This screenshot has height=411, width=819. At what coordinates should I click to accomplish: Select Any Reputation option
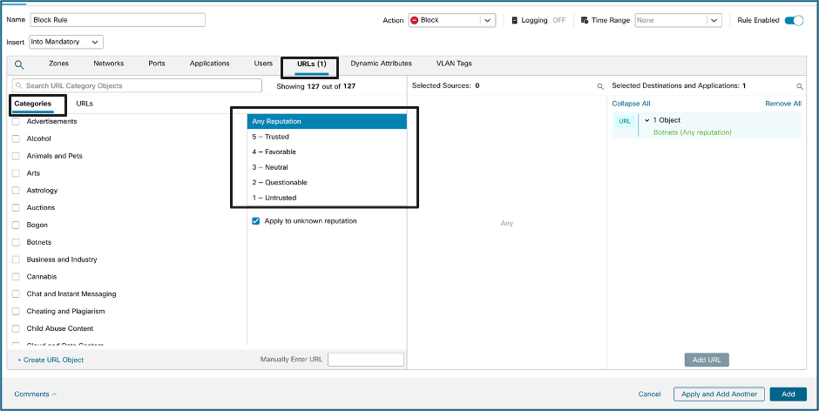pos(327,121)
